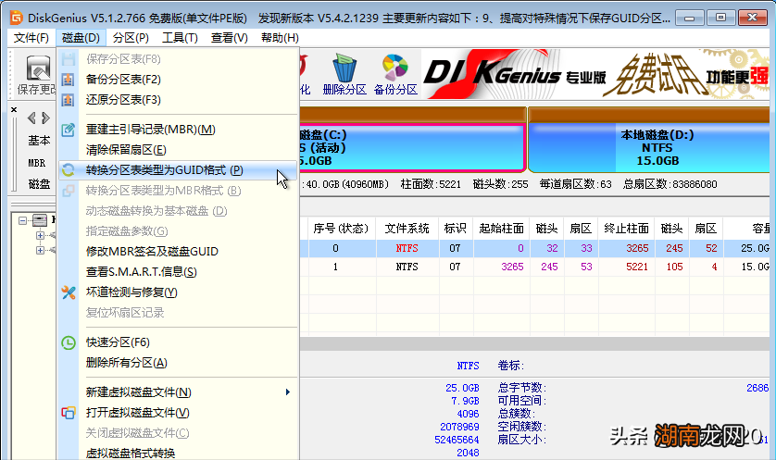
Task: Select 还原分区表(F3) menu entry
Action: click(x=178, y=100)
